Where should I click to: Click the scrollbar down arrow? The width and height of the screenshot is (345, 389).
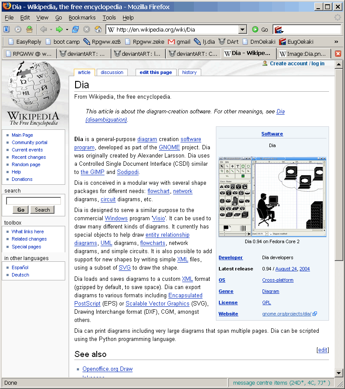(339, 373)
